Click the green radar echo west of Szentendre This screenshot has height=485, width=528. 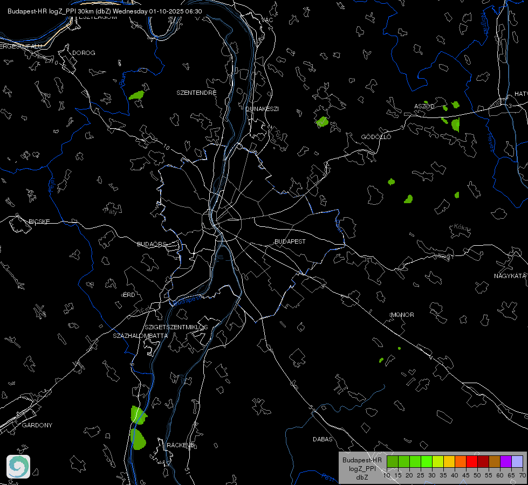136,95
